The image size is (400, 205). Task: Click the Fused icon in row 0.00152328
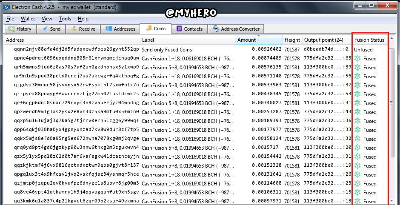tap(358, 166)
